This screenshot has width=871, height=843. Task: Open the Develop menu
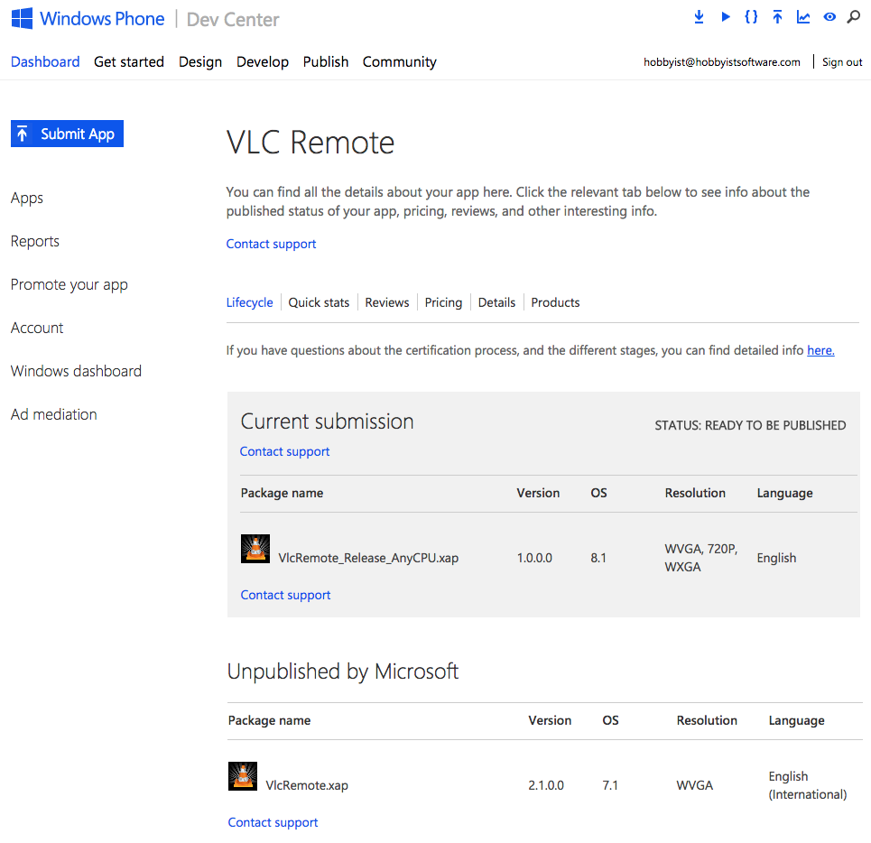(x=262, y=61)
